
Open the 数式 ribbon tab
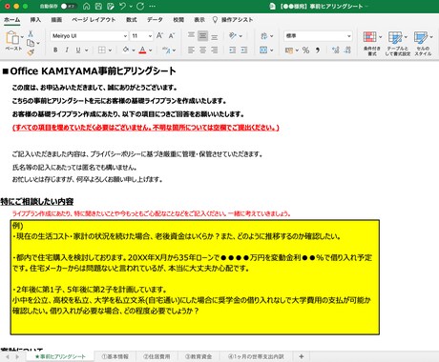coord(132,20)
